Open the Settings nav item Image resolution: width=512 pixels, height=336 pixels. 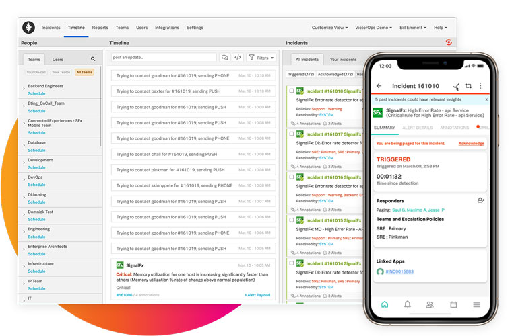[x=195, y=28]
